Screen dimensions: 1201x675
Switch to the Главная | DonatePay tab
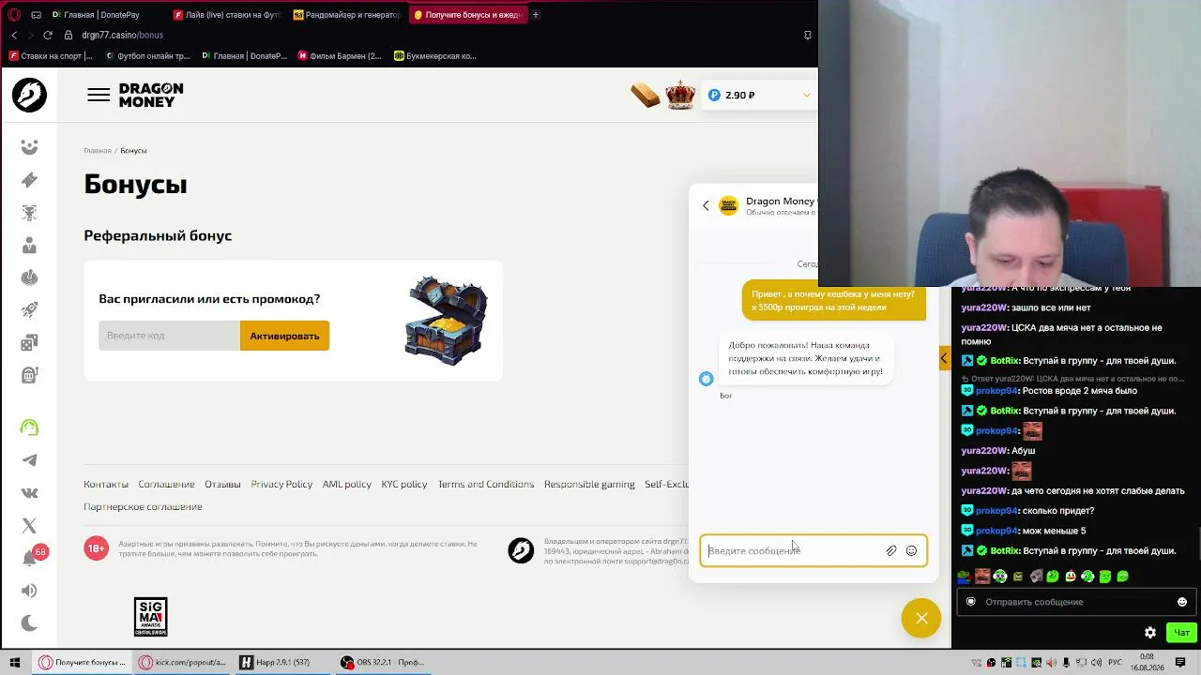tap(105, 15)
